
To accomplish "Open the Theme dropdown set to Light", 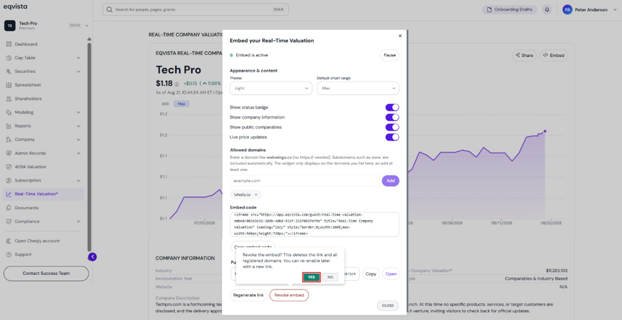I will (x=270, y=88).
